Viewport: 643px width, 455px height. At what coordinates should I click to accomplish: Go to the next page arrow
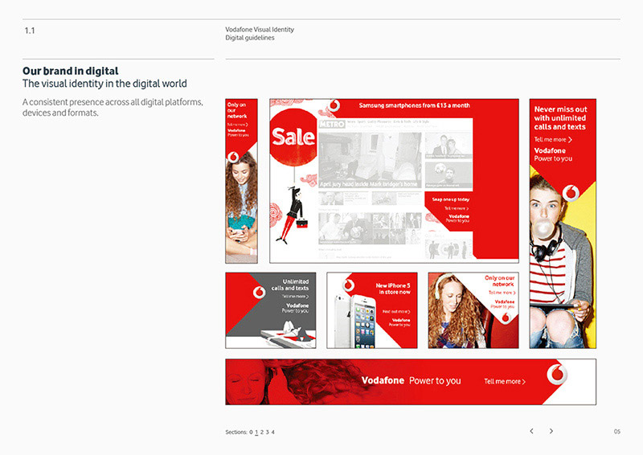551,431
